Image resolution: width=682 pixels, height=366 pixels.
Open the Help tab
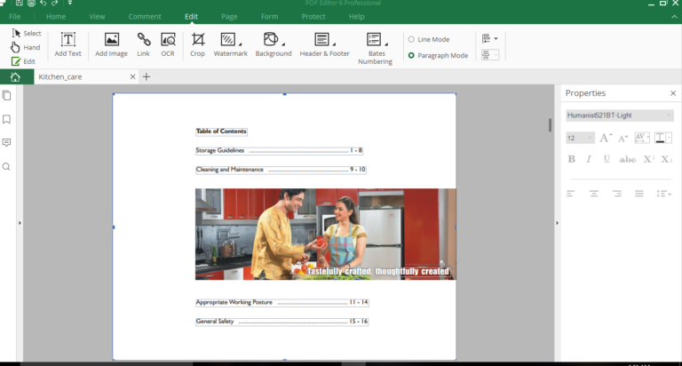tap(356, 17)
